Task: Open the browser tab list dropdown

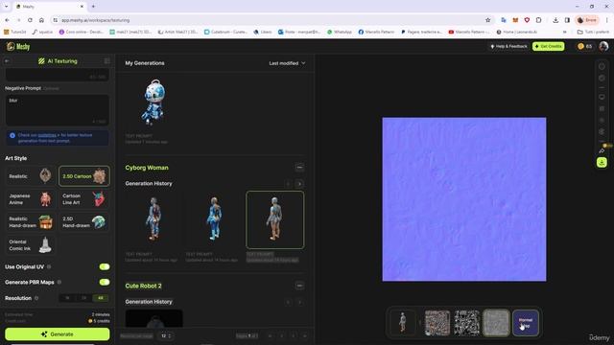Action: coord(6,7)
